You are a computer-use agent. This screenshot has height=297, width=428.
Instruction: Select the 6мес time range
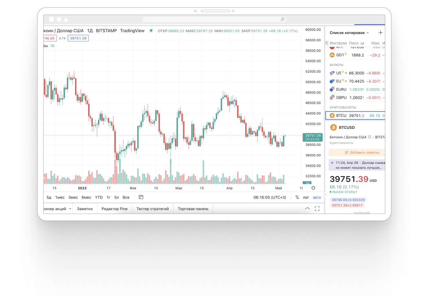pos(86,197)
